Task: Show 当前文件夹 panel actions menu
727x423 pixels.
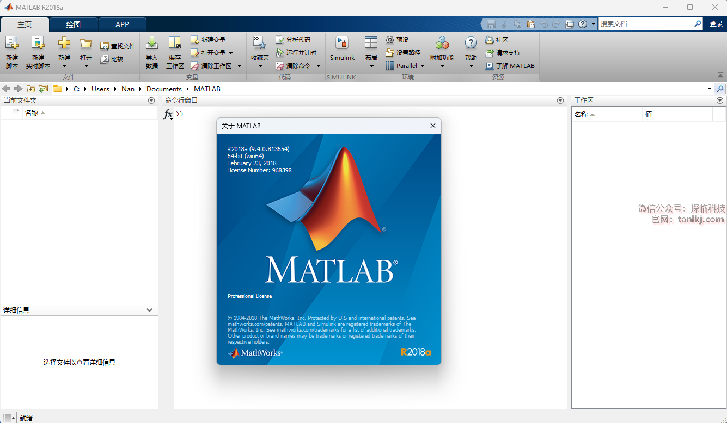Action: pyautogui.click(x=151, y=101)
